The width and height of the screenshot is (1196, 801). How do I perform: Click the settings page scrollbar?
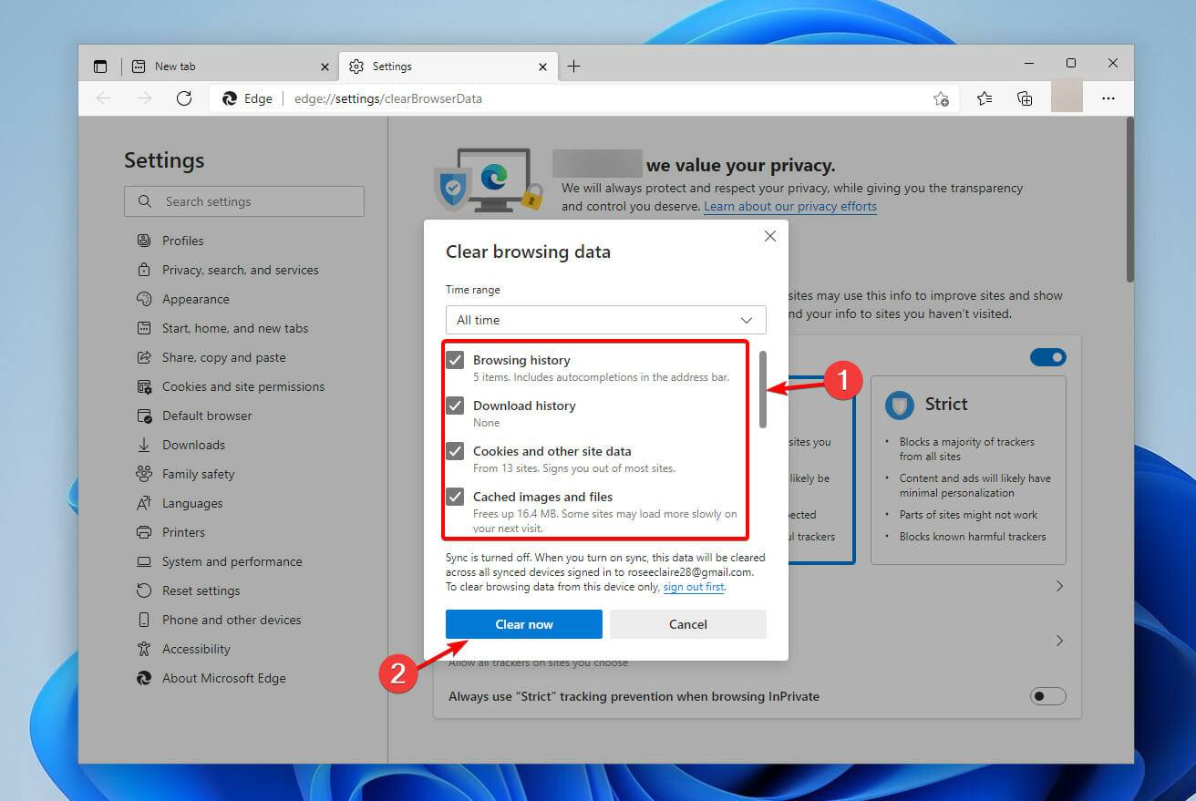coord(1129,200)
